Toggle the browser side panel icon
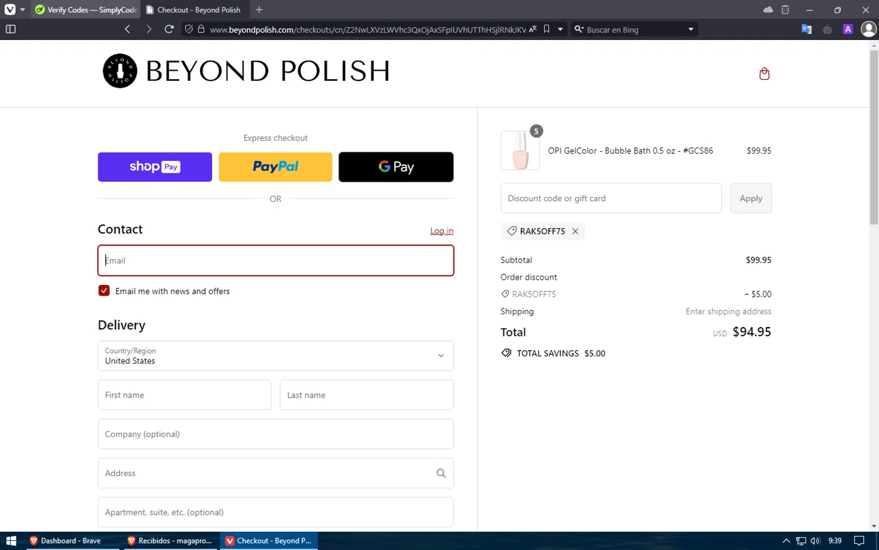879x550 pixels. pos(11,29)
